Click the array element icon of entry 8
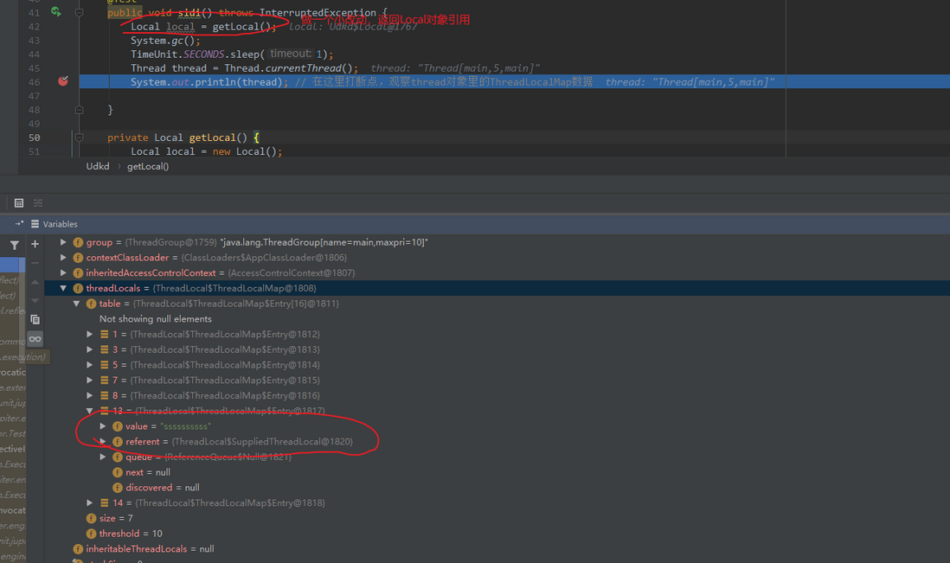The width and height of the screenshot is (950, 563). tap(104, 395)
